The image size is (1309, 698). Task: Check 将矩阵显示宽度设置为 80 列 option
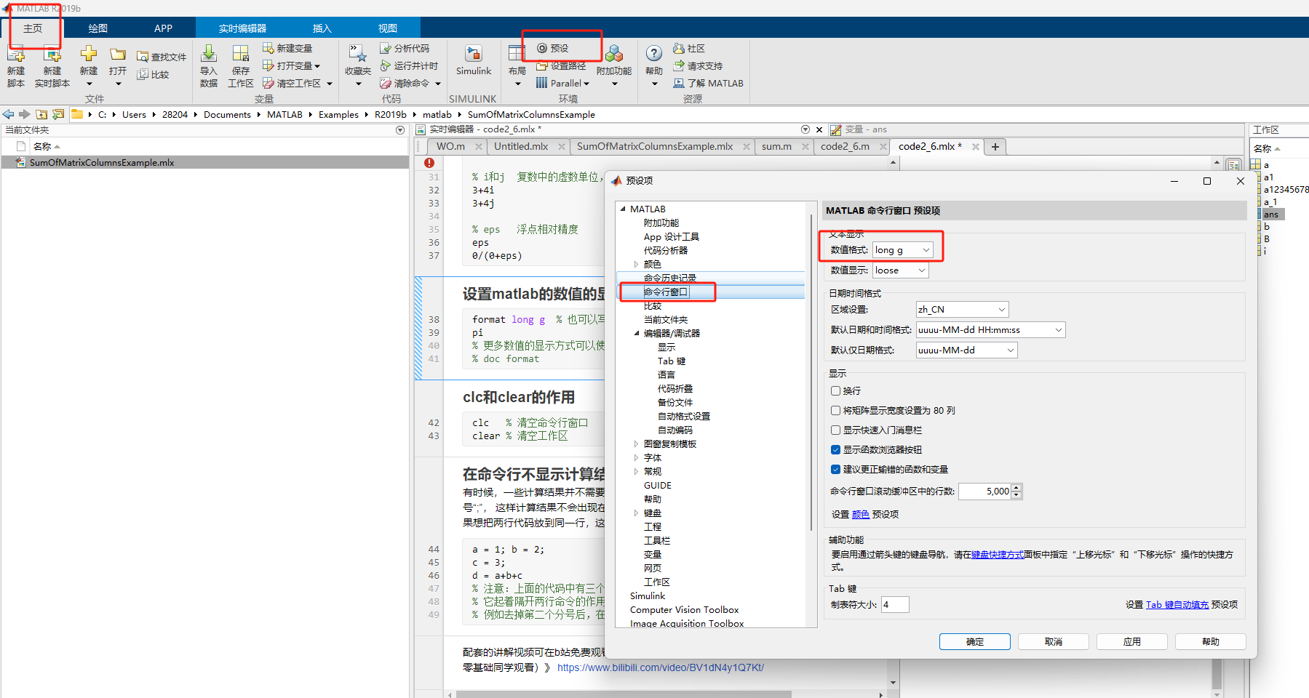click(x=835, y=410)
